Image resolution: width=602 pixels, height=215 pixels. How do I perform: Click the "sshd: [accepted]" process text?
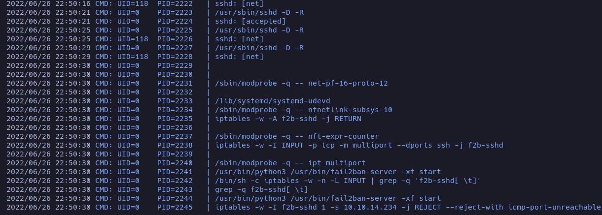tap(250, 21)
